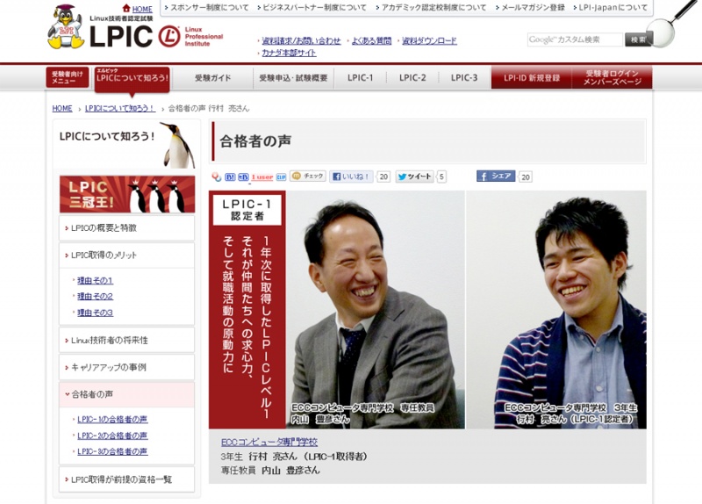Expand キャリアアップの事例 sidebar item

(126, 367)
